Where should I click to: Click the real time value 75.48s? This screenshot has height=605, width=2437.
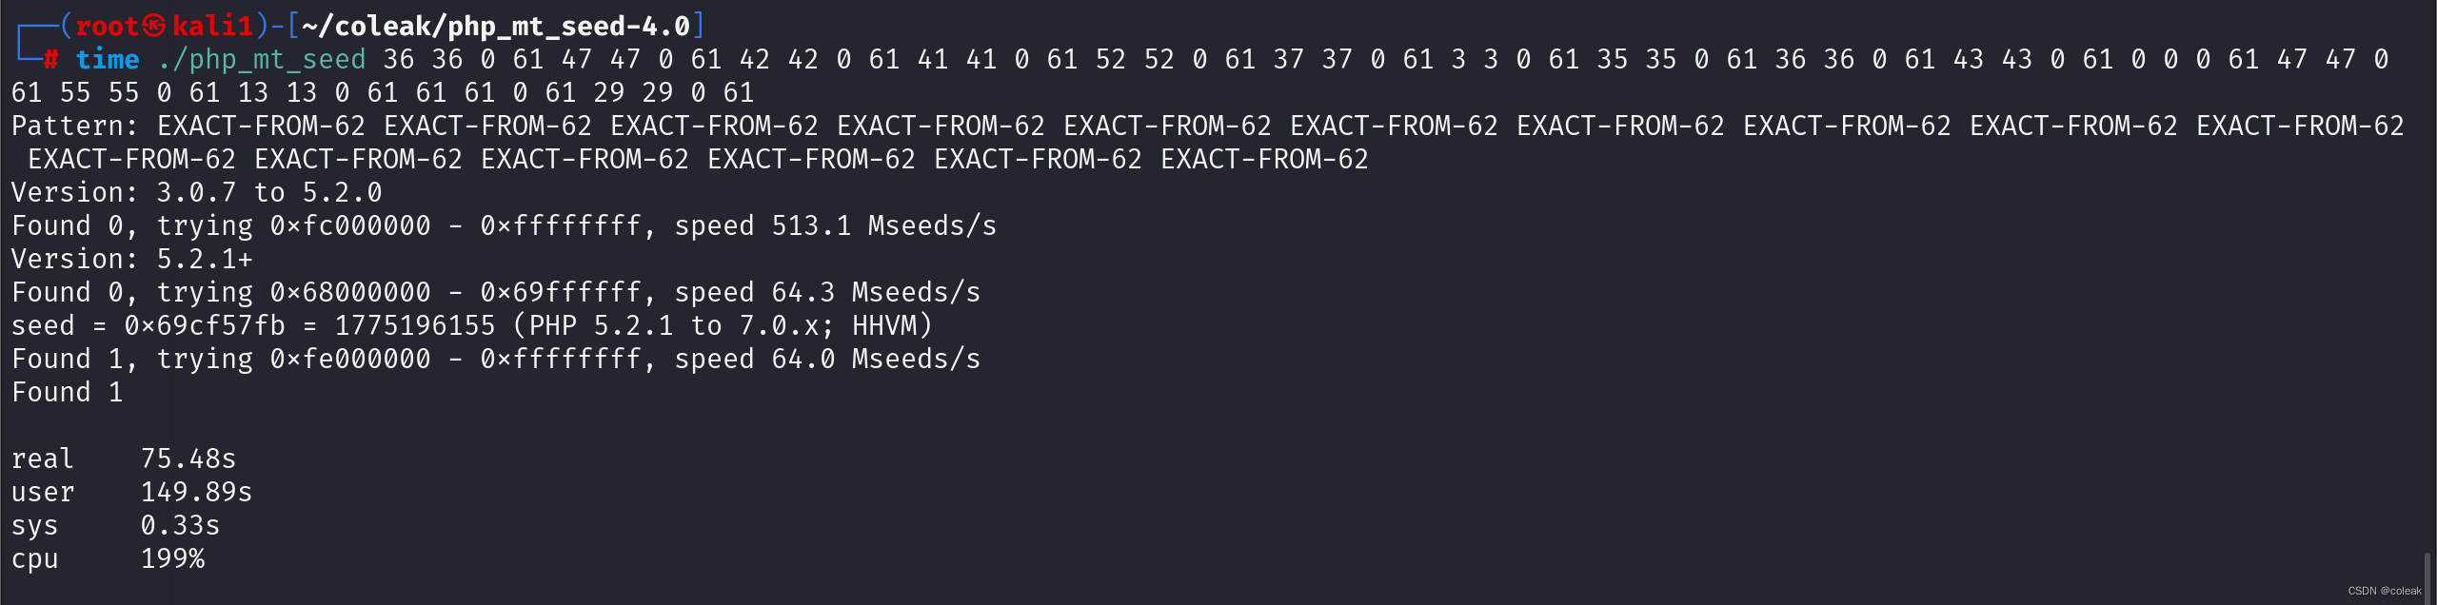pyautogui.click(x=188, y=459)
